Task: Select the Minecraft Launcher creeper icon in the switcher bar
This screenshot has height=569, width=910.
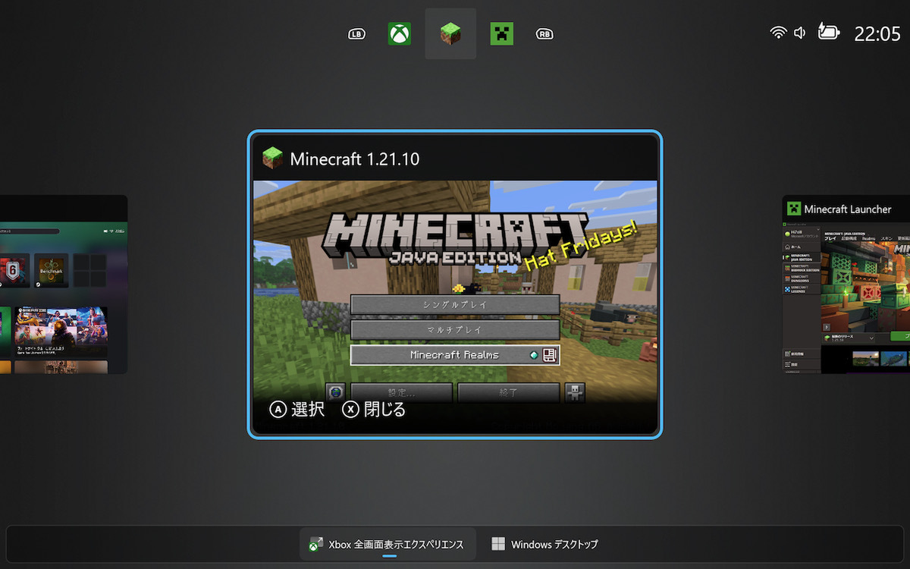Action: [x=501, y=33]
